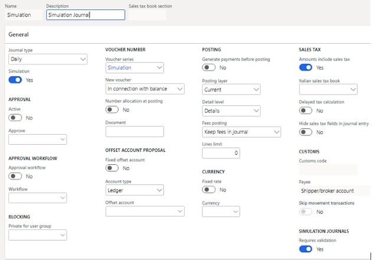
Task: Toggle Number allocation at posting
Action: (x=112, y=109)
